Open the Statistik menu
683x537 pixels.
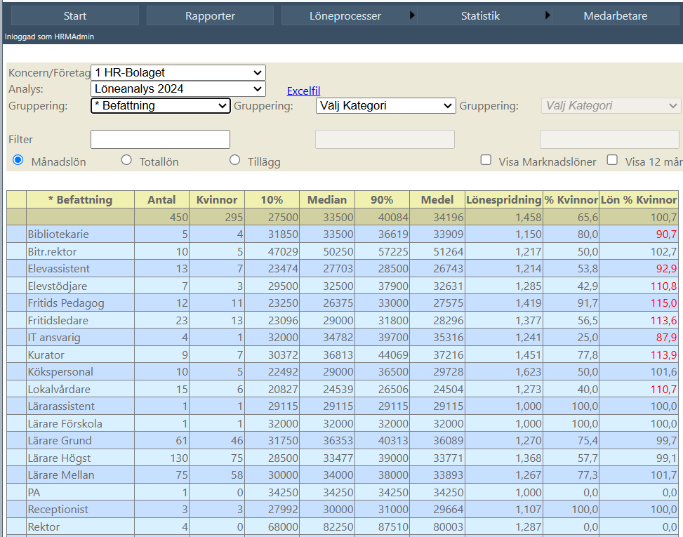[480, 16]
